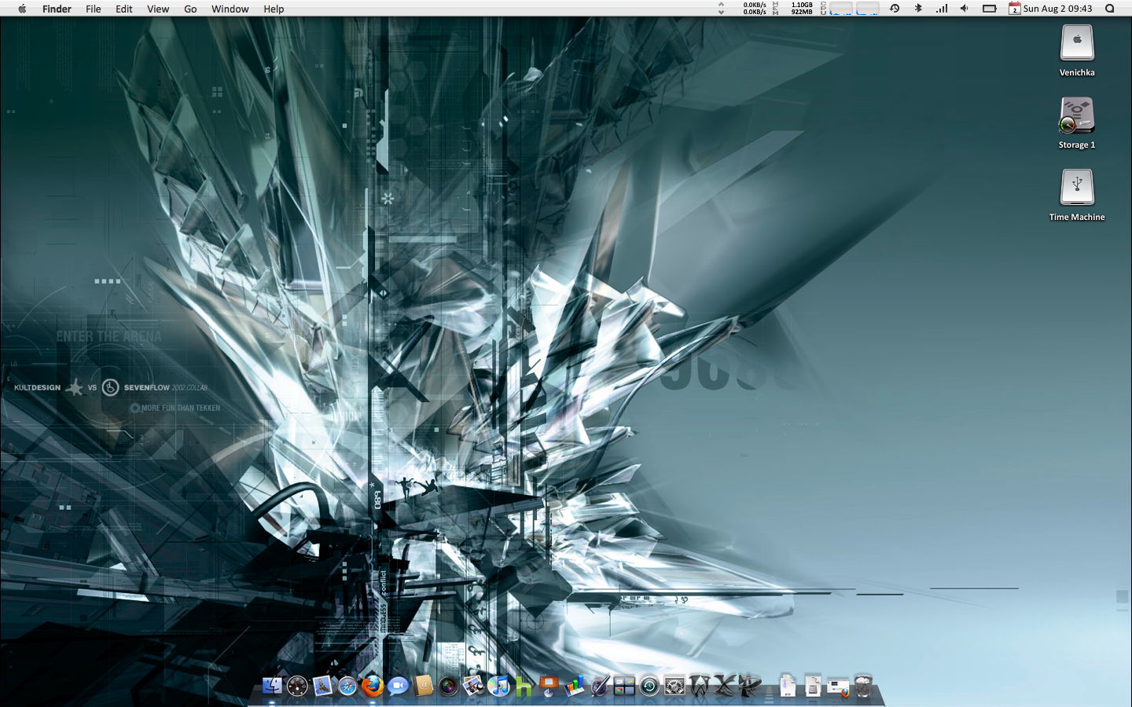The image size is (1132, 707).
Task: Open Spotlight search magnifier
Action: [x=1110, y=9]
